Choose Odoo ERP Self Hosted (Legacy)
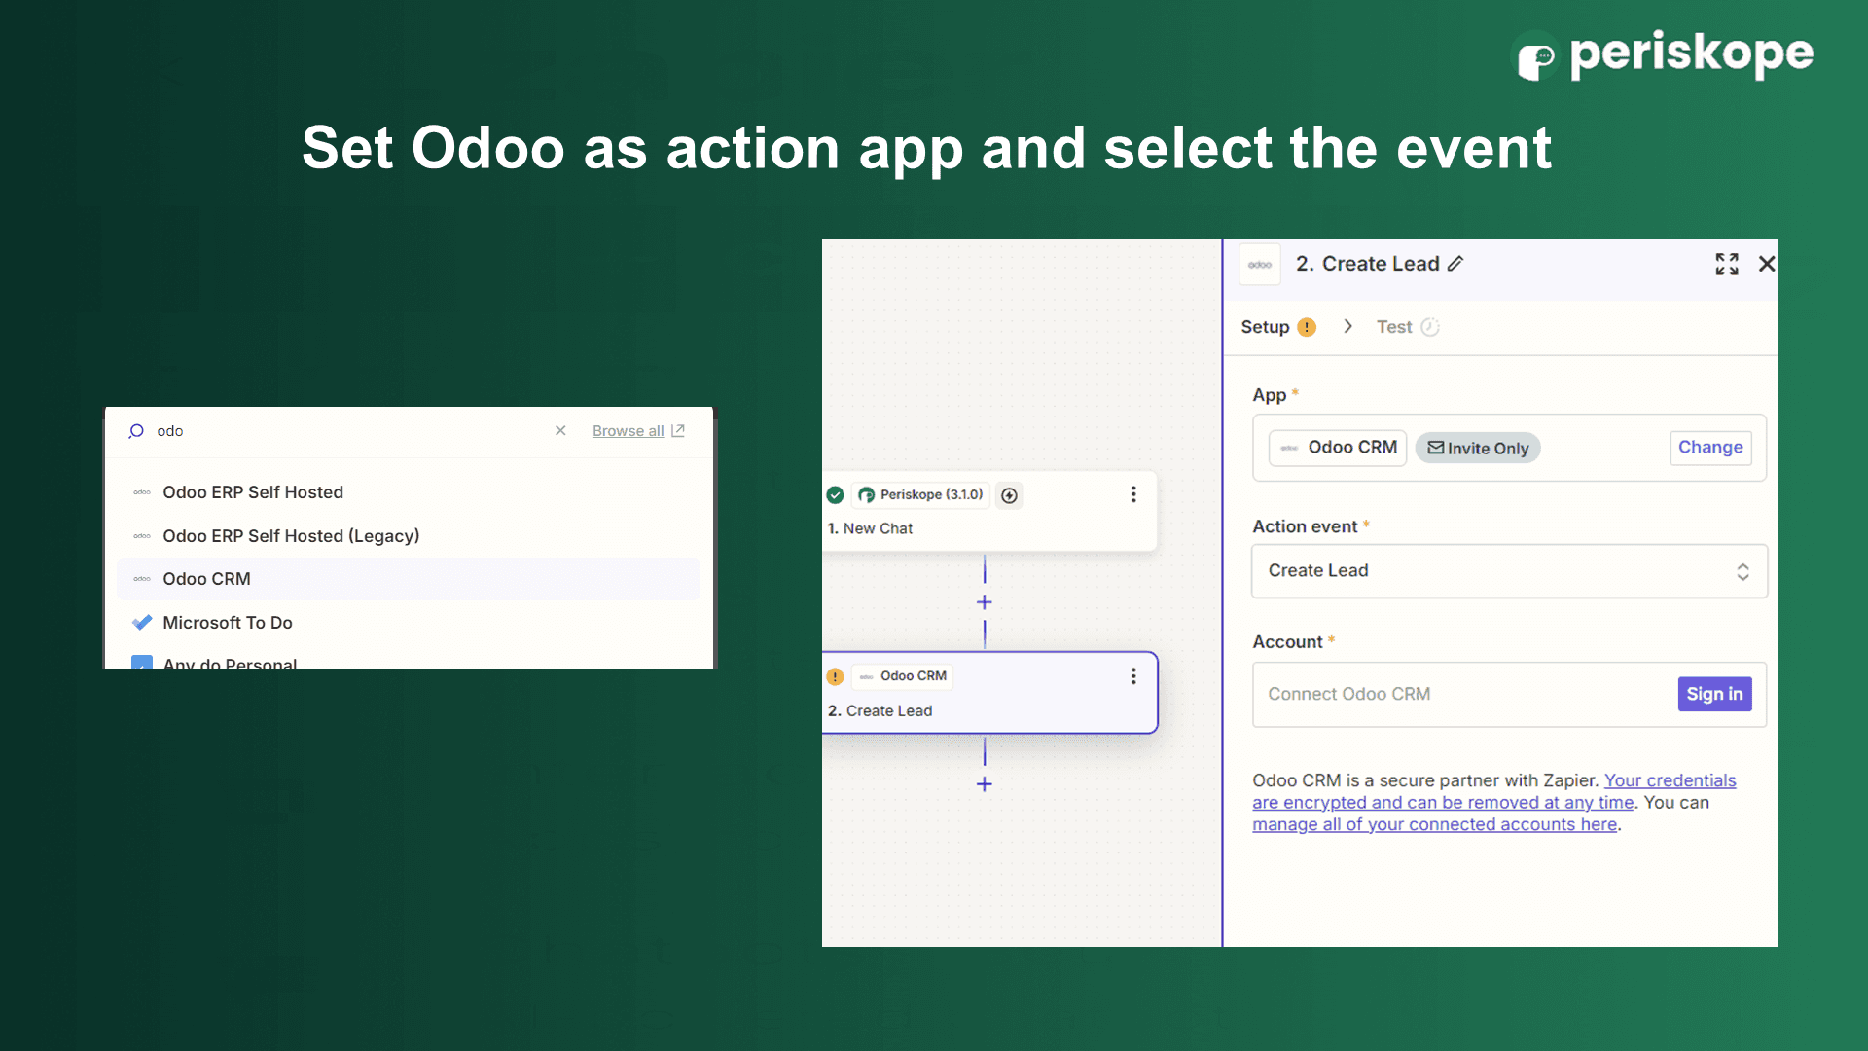The image size is (1868, 1051). 291,536
